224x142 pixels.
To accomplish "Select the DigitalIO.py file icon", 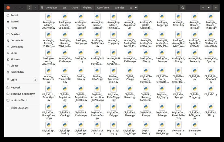I will tap(211, 89).
